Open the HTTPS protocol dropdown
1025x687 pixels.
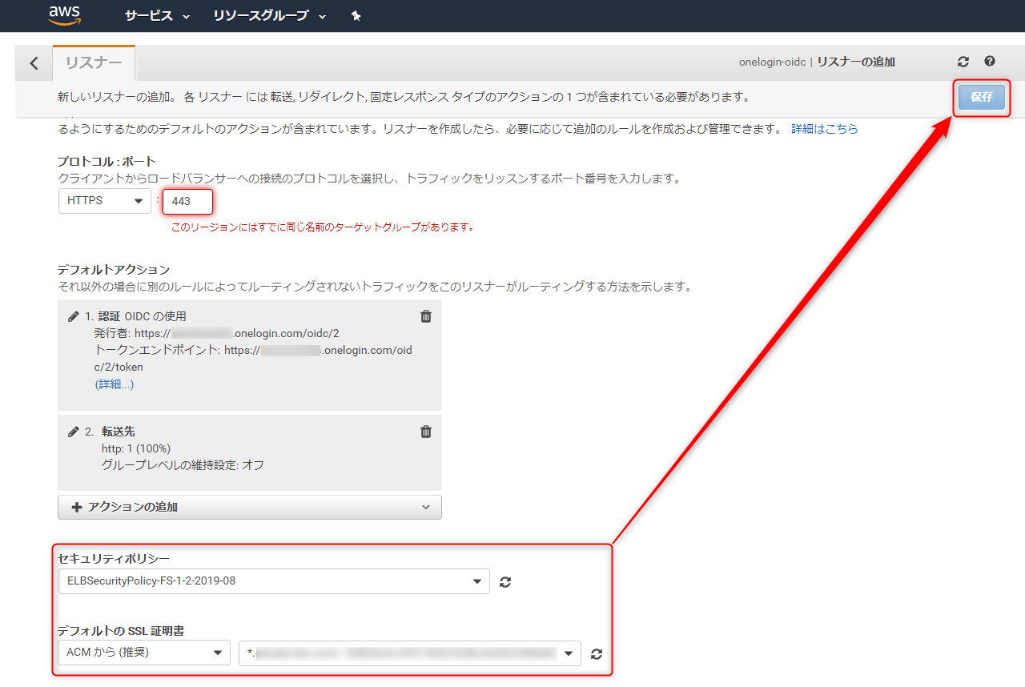tap(105, 201)
